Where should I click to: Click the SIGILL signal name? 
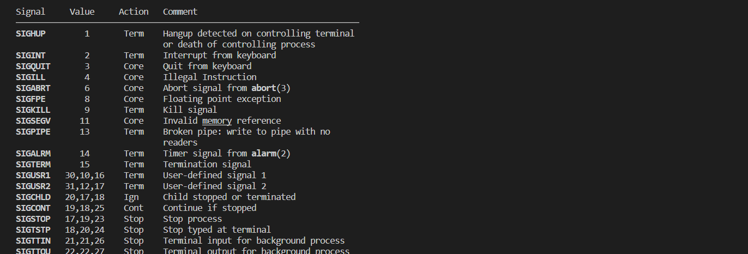click(31, 77)
